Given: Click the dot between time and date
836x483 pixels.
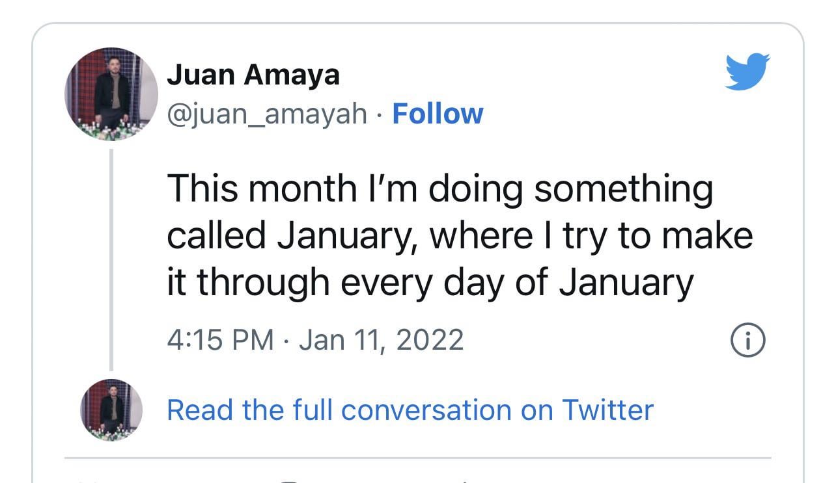Looking at the screenshot, I should (286, 341).
